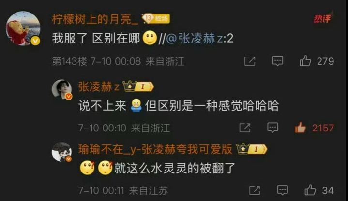
Task: Tap crown badge beside 瑜瑜不在_y name
Action: [x=252, y=149]
